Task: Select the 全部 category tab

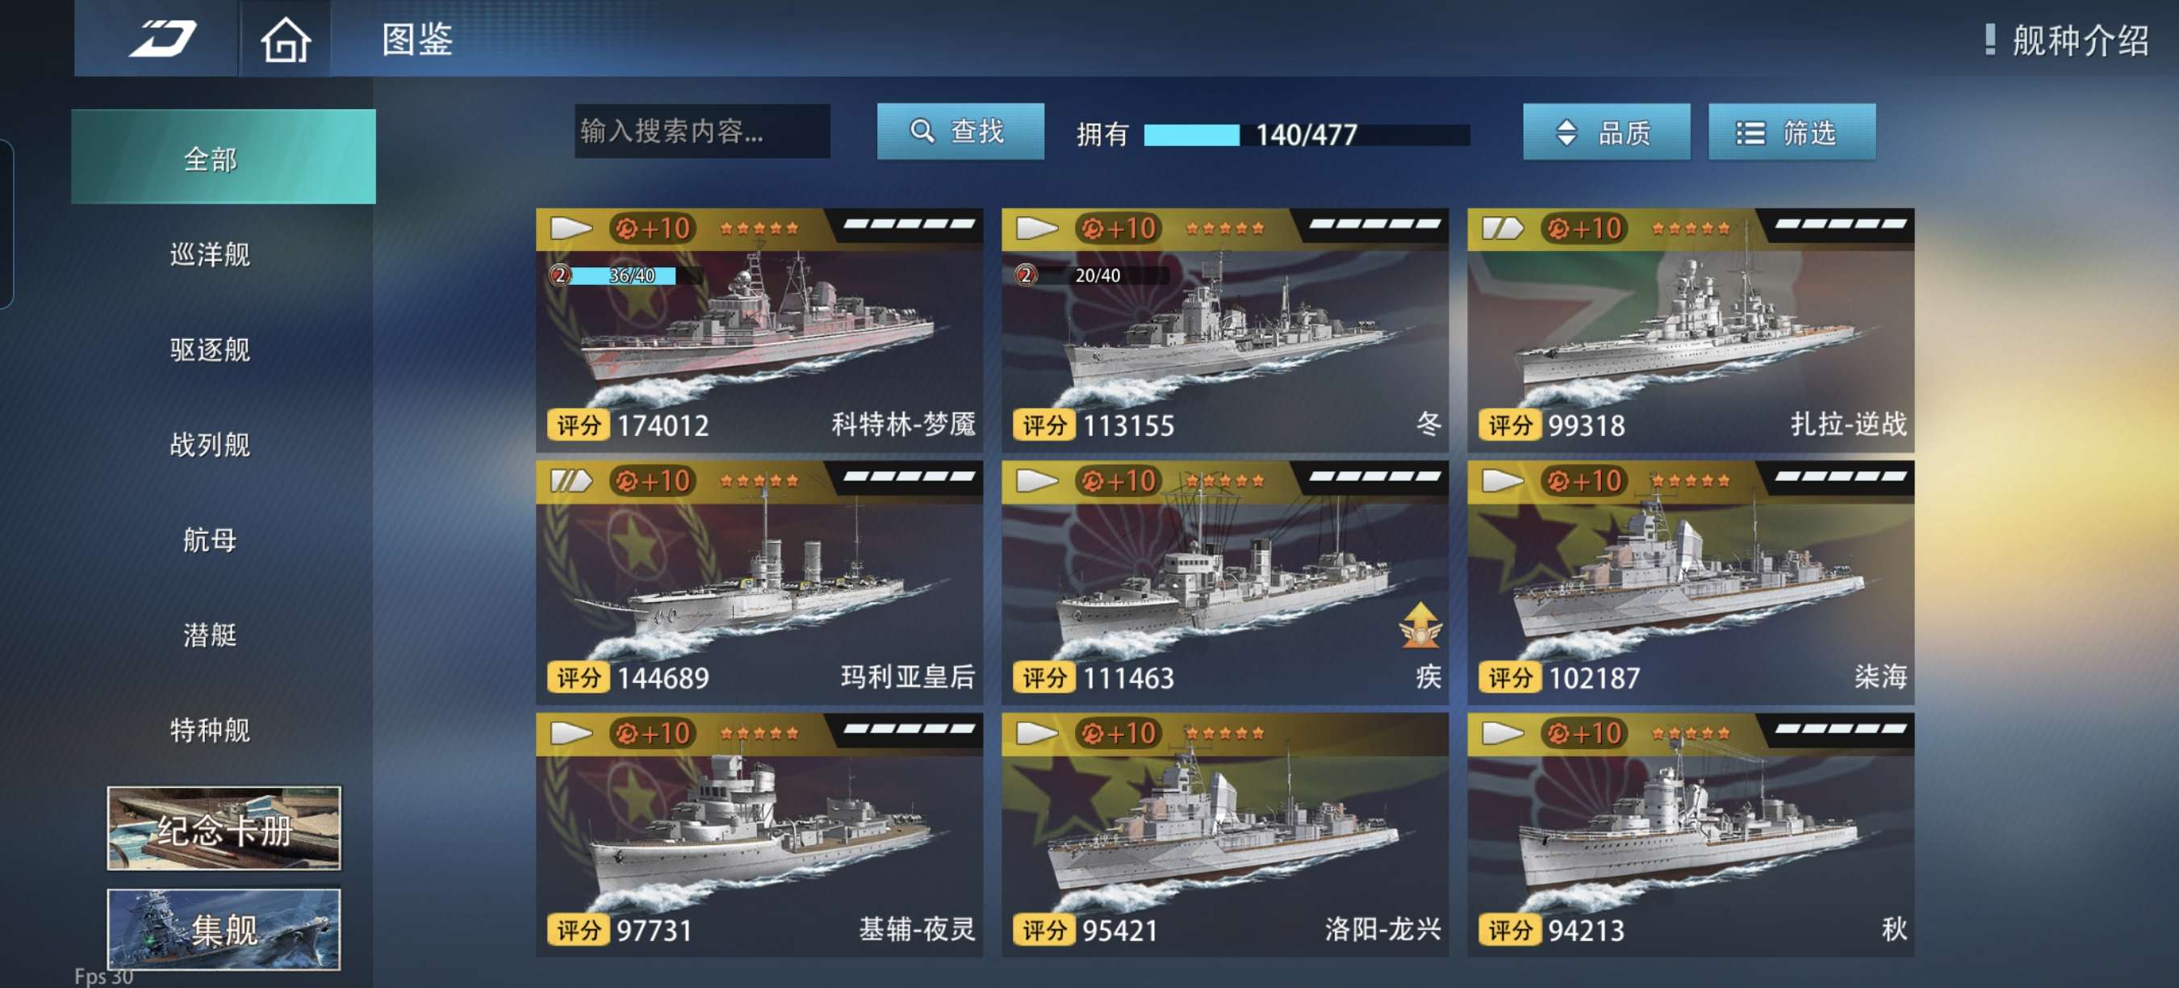Action: tap(224, 157)
